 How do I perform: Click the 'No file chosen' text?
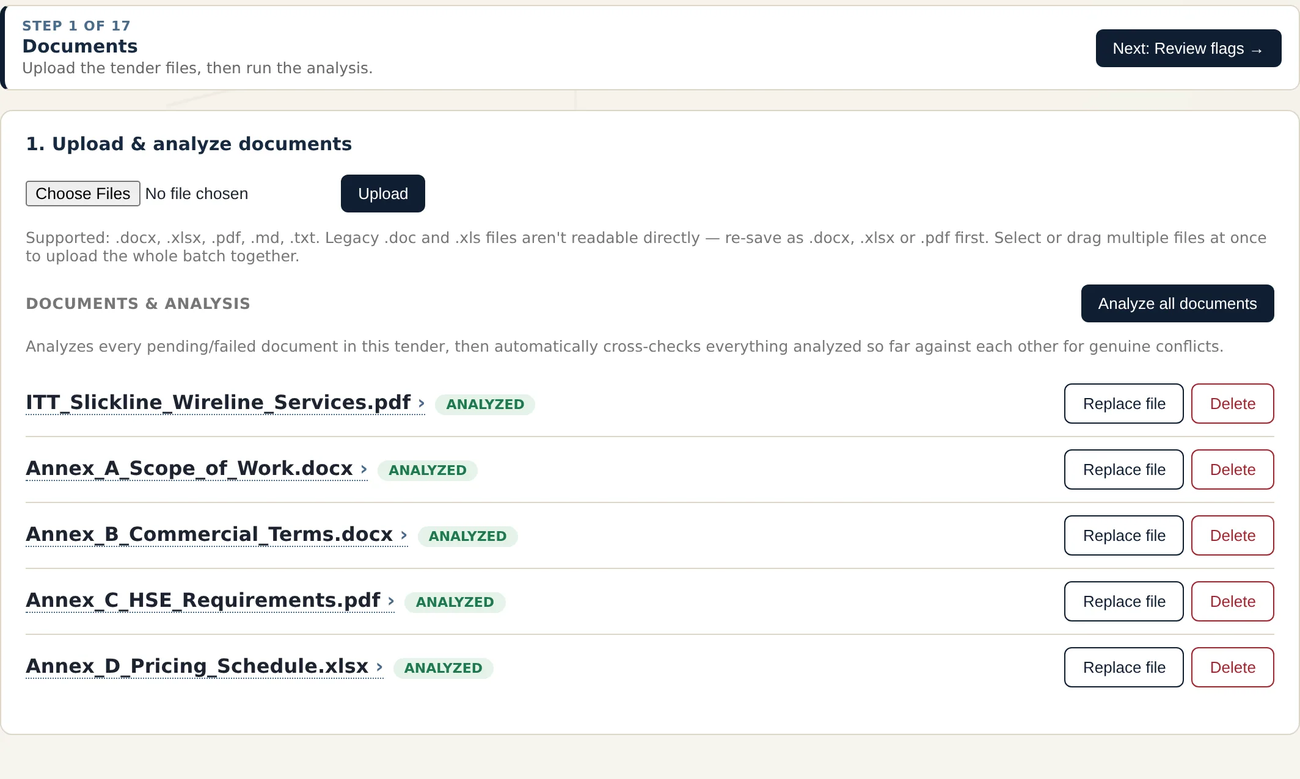coord(197,194)
